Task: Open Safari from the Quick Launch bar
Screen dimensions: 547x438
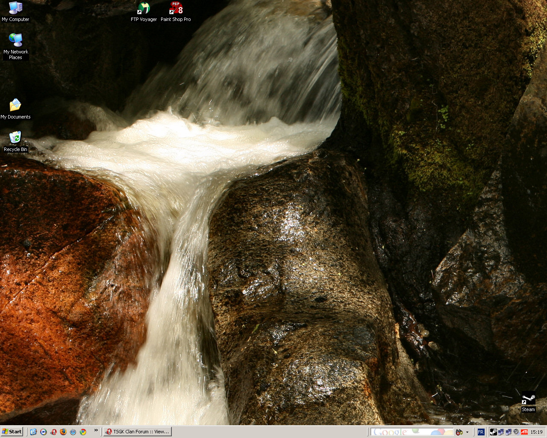Action: (x=74, y=432)
